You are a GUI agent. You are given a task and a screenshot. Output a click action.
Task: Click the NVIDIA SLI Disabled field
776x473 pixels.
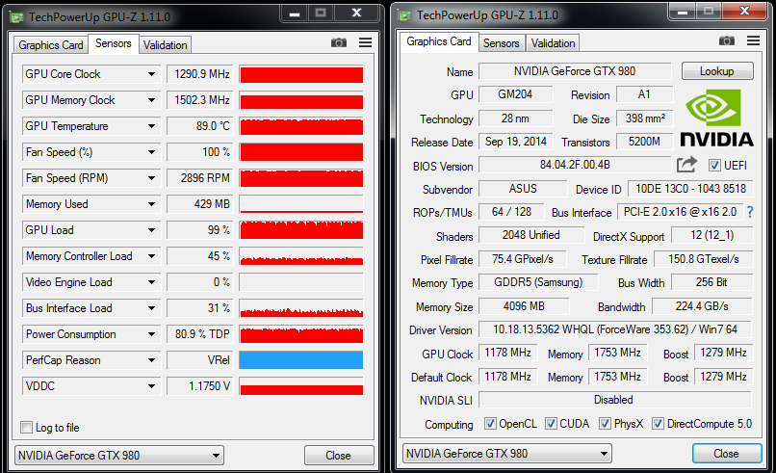tap(615, 400)
